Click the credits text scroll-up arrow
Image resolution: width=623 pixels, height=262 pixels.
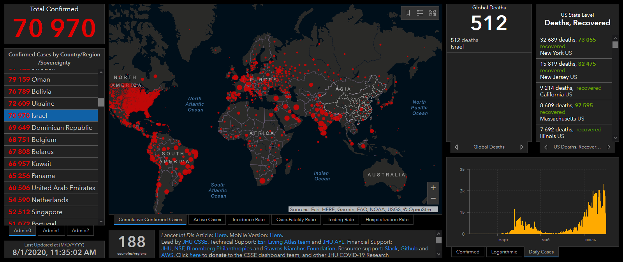(x=439, y=234)
